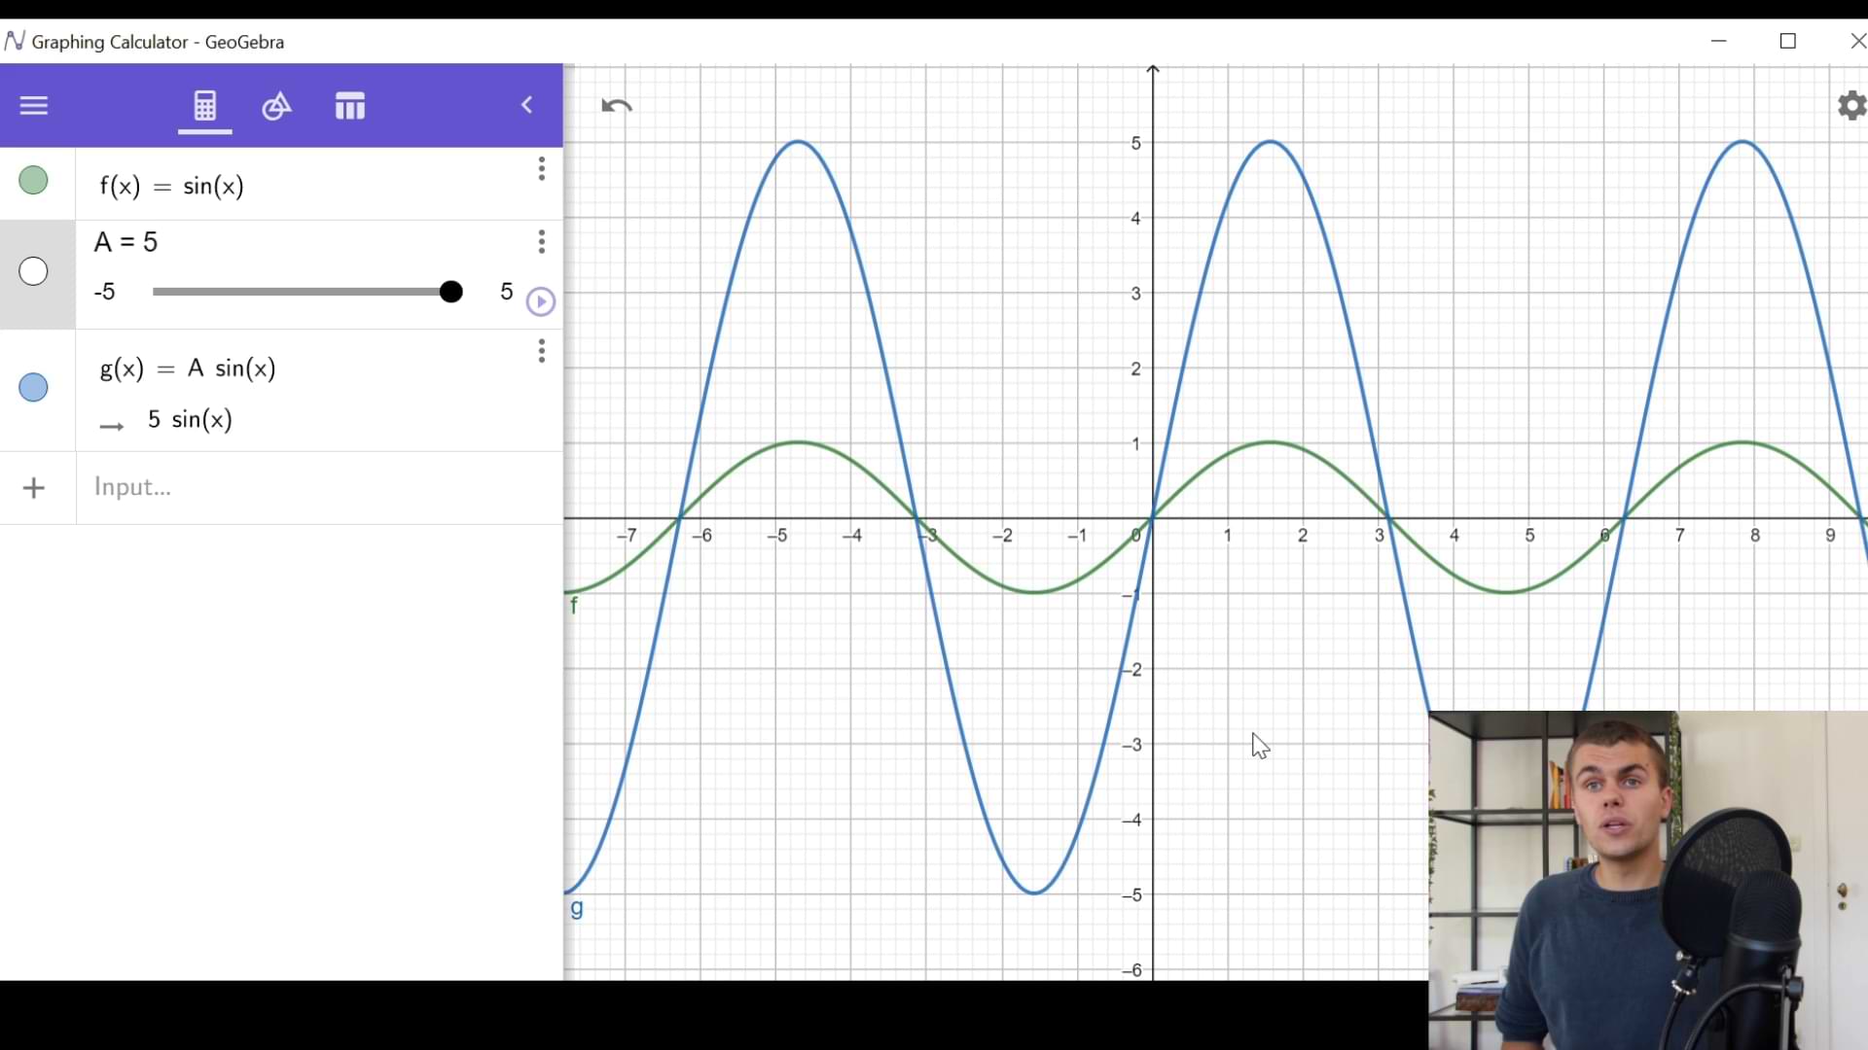Toggle visibility of function f(x)
Image resolution: width=1868 pixels, height=1050 pixels.
[34, 181]
